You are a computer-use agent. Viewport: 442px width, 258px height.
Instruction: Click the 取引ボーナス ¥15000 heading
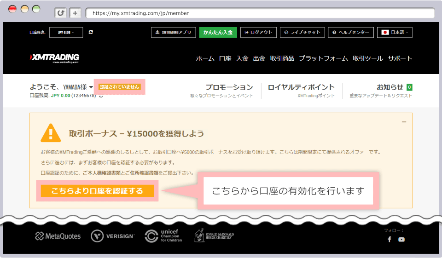(136, 133)
